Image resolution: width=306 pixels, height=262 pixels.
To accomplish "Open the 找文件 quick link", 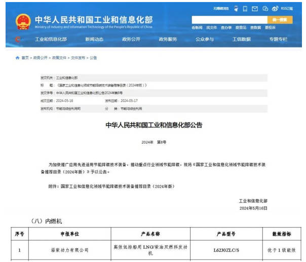I will pyautogui.click(x=212, y=27).
